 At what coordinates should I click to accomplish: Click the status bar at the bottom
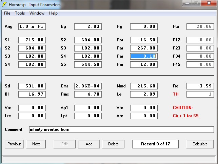click(x=109, y=159)
